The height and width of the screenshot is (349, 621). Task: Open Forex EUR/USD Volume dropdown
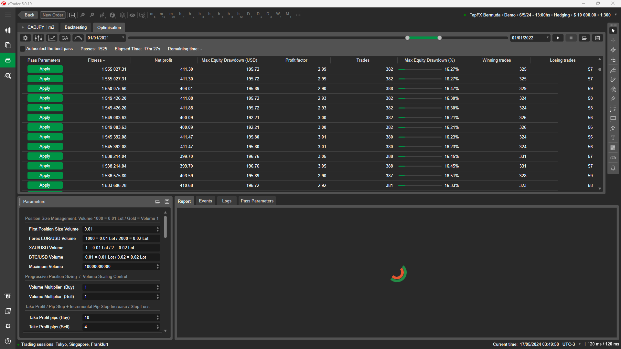point(121,238)
